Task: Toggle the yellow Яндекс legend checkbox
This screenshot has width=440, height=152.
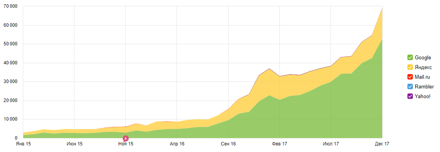Action: [410, 67]
